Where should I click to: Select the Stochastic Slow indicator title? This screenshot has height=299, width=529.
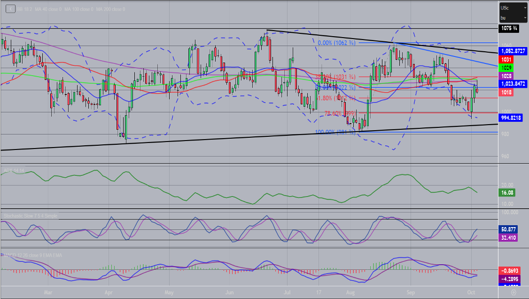click(31, 215)
